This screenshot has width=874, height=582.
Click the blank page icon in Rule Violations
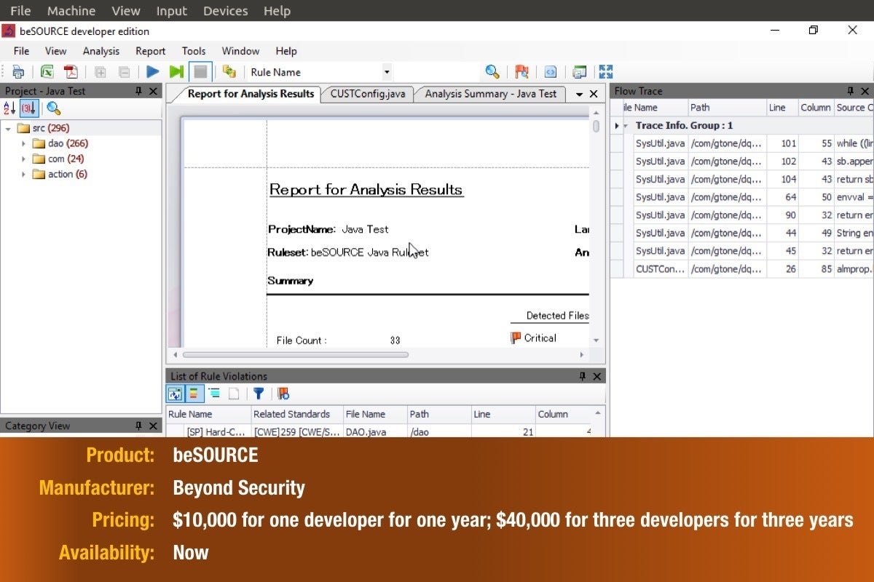tap(234, 394)
